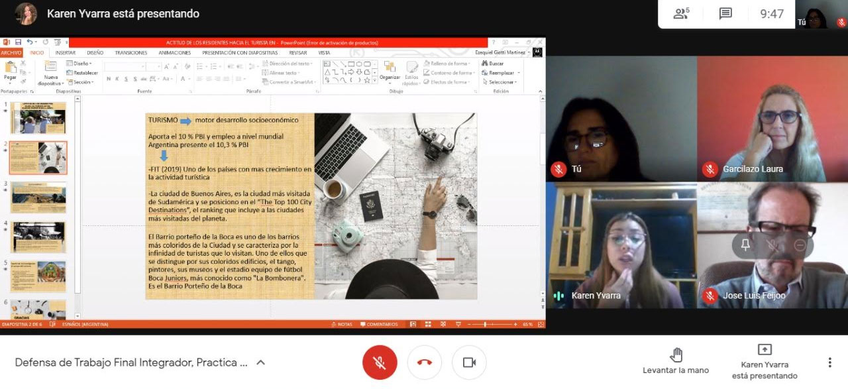This screenshot has width=848, height=389.
Task: Click the Karen Yvarra está presentando button
Action: coord(764,361)
